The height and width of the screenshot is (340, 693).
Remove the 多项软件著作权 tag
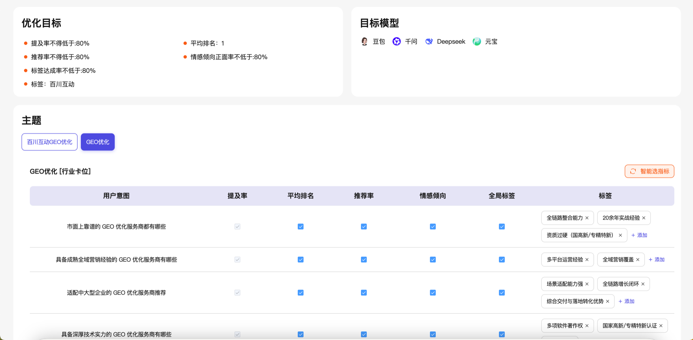pos(587,326)
